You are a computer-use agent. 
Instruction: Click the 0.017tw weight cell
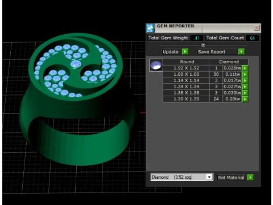233,80
